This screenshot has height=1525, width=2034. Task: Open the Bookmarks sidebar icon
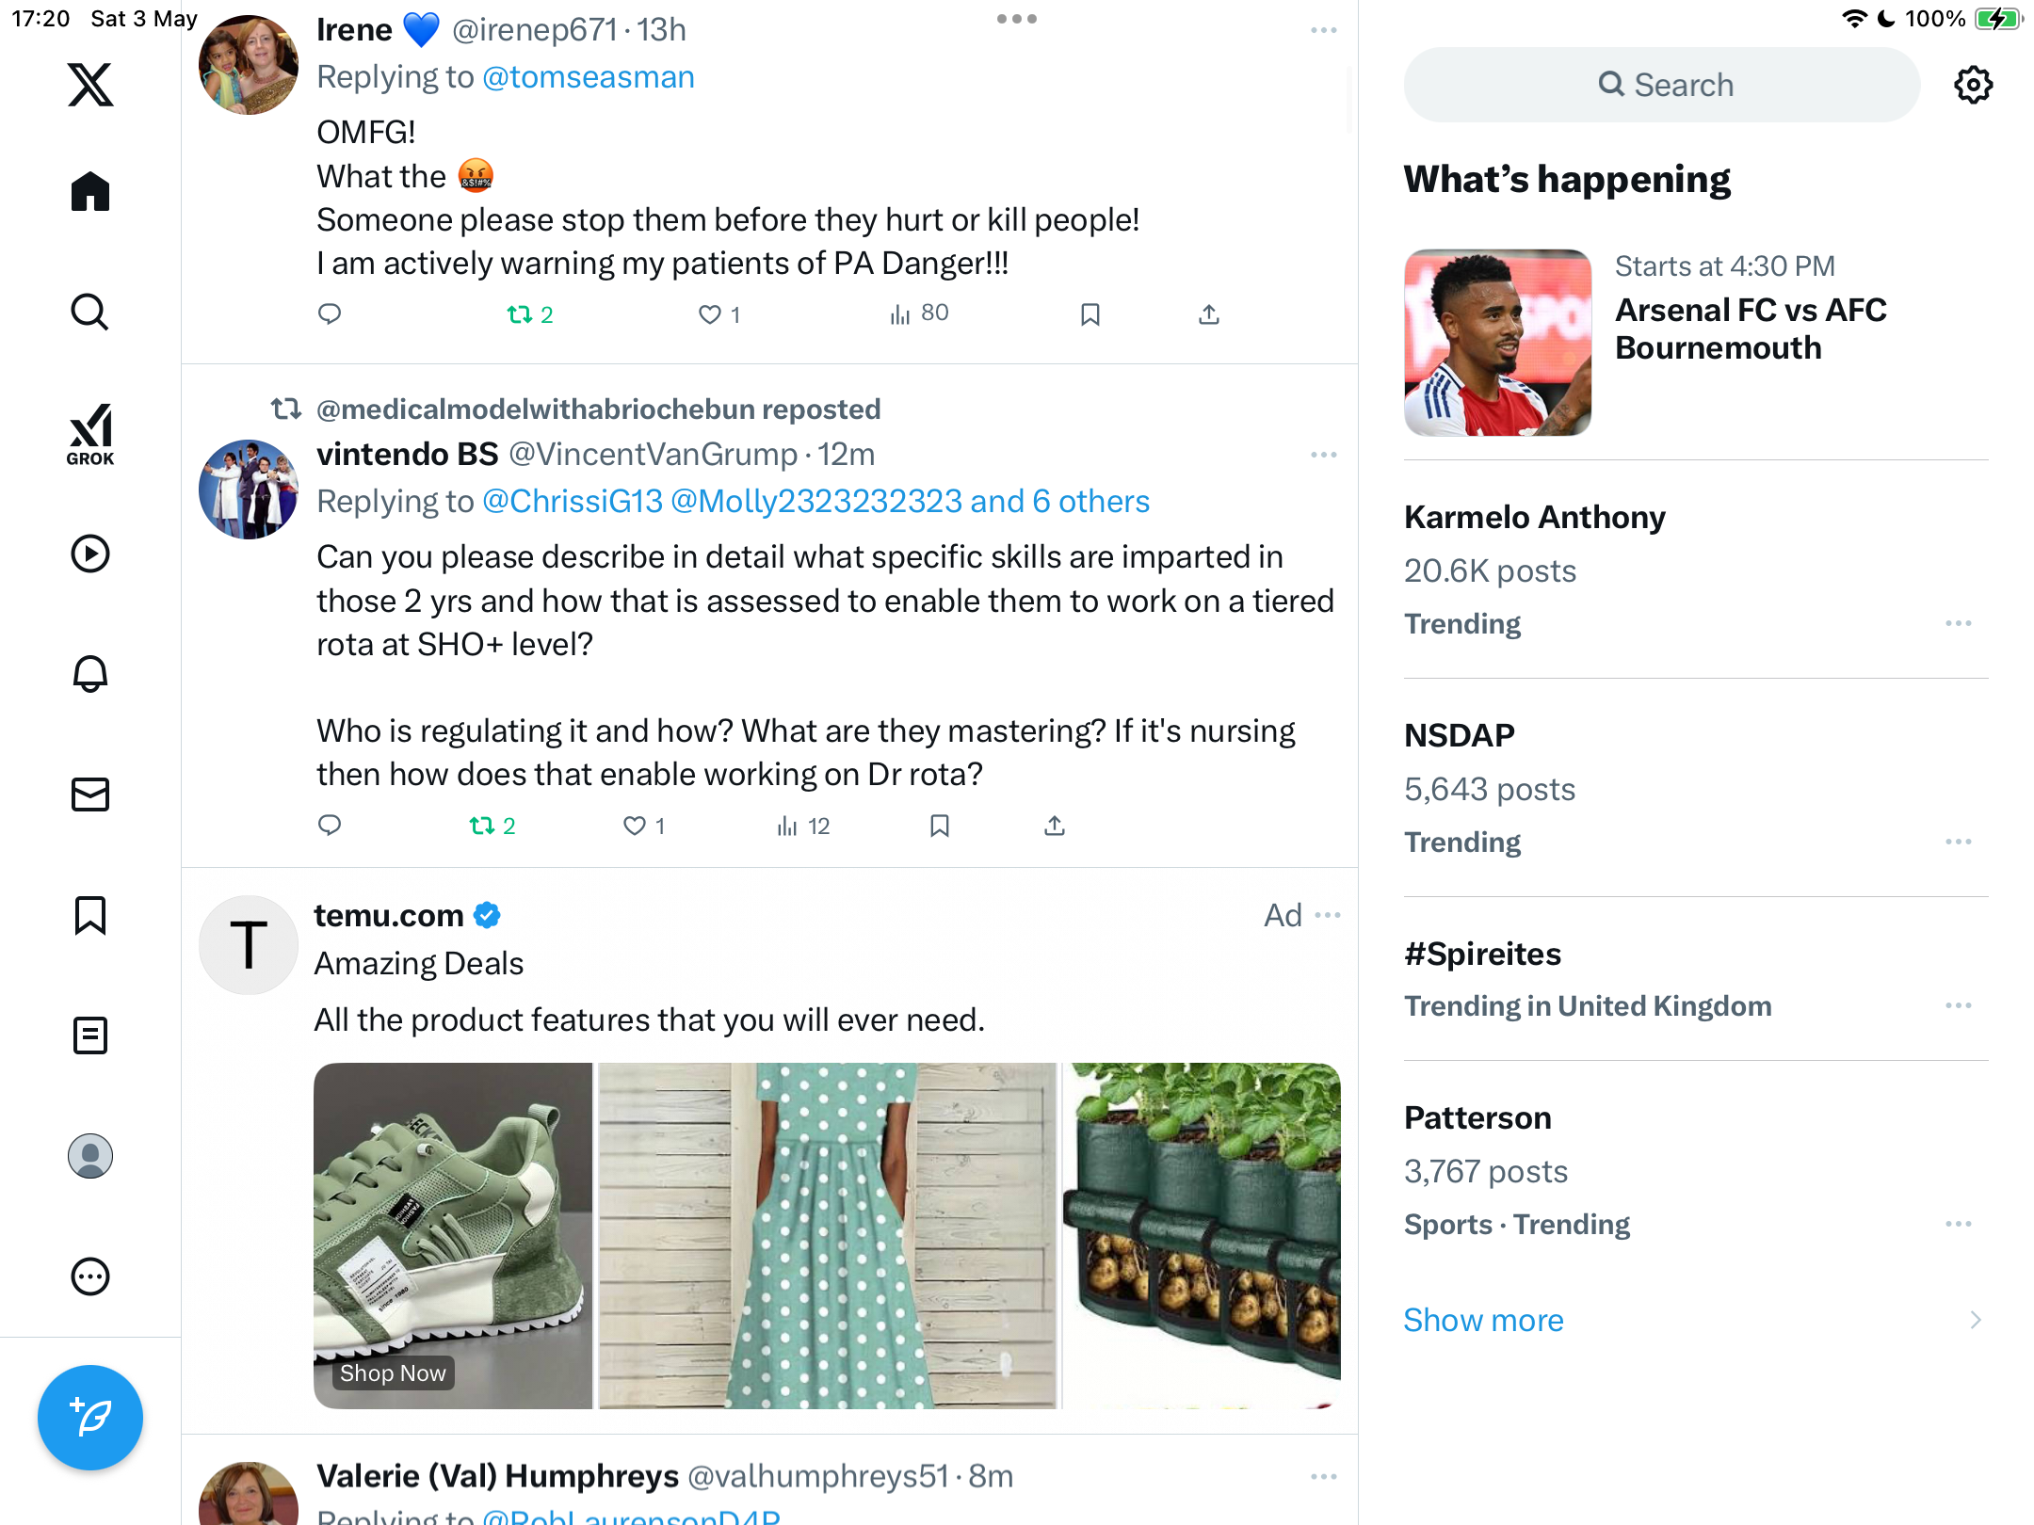pos(90,915)
